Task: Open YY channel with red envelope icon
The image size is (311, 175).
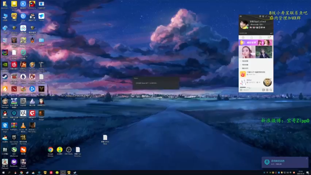Action: pos(243,74)
